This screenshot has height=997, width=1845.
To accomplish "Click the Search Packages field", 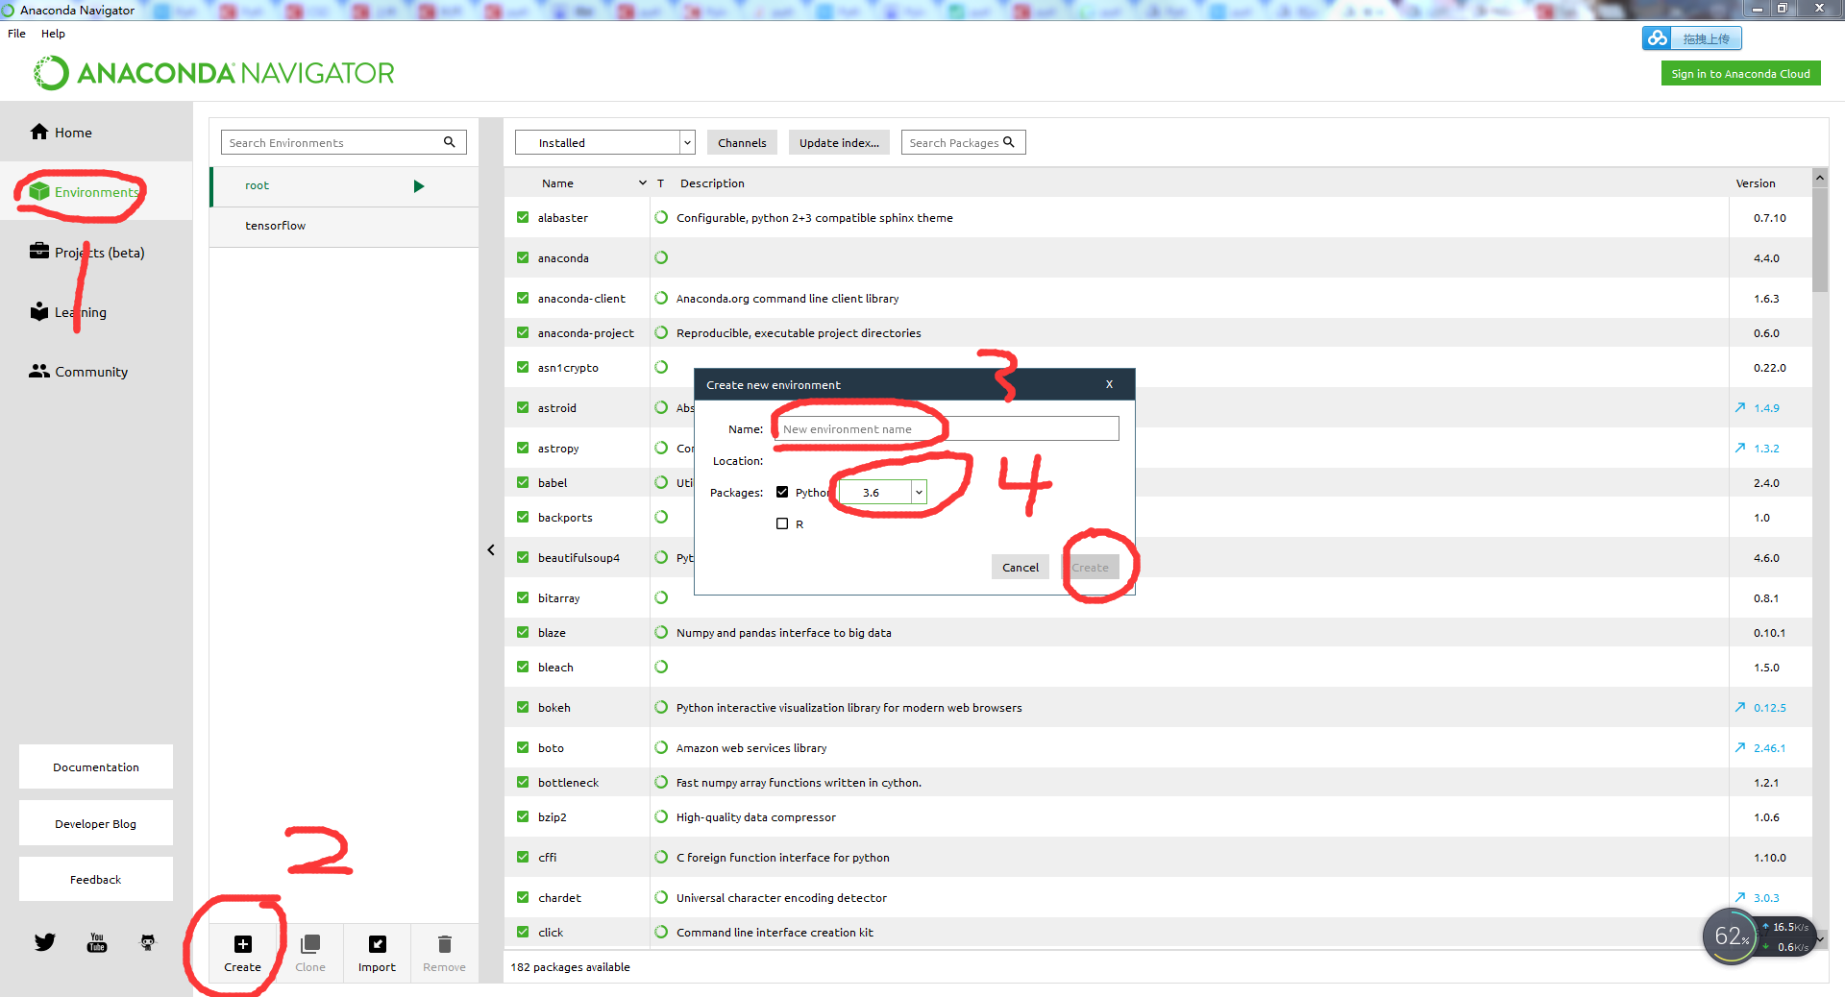I will (963, 142).
